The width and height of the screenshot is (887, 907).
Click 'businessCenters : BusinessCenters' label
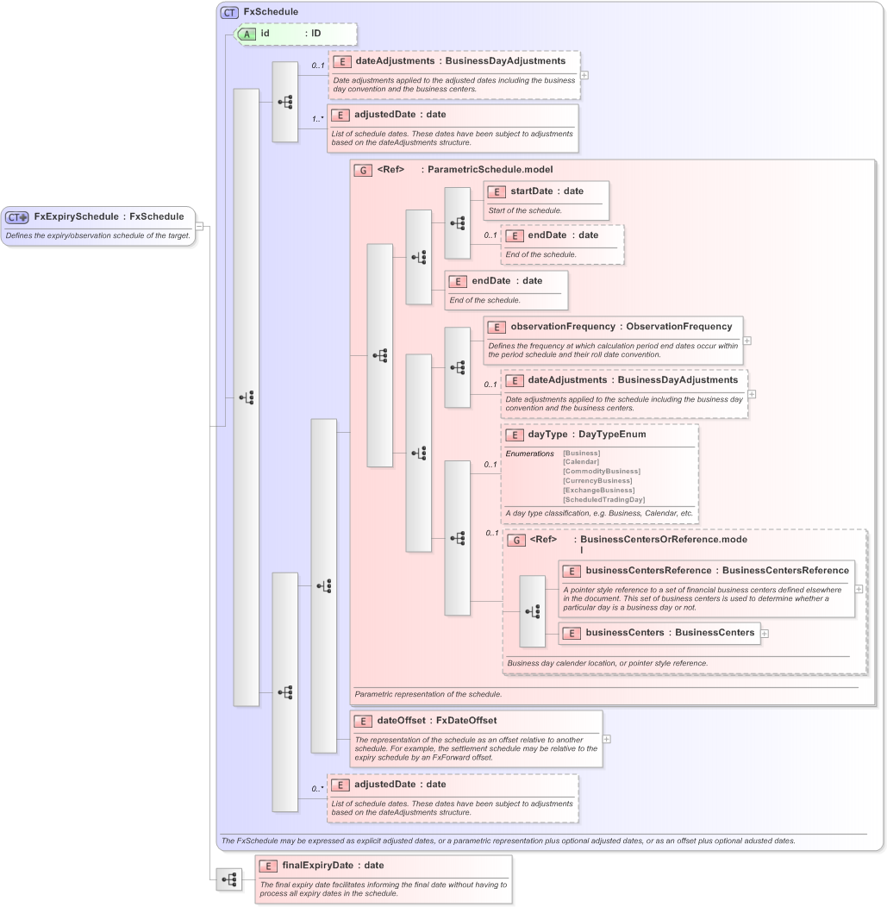coord(670,633)
